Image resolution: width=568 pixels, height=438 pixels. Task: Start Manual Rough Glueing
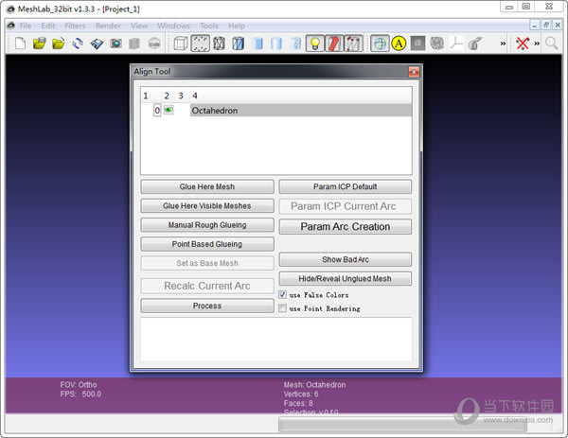tap(207, 225)
